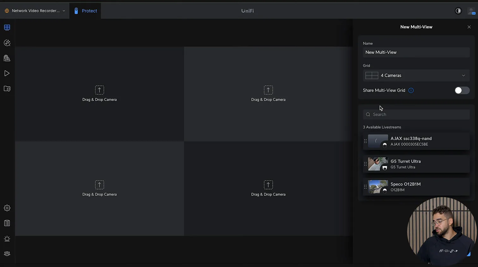The width and height of the screenshot is (478, 267).
Task: Close the New Multi-View panel
Action: pyautogui.click(x=469, y=27)
